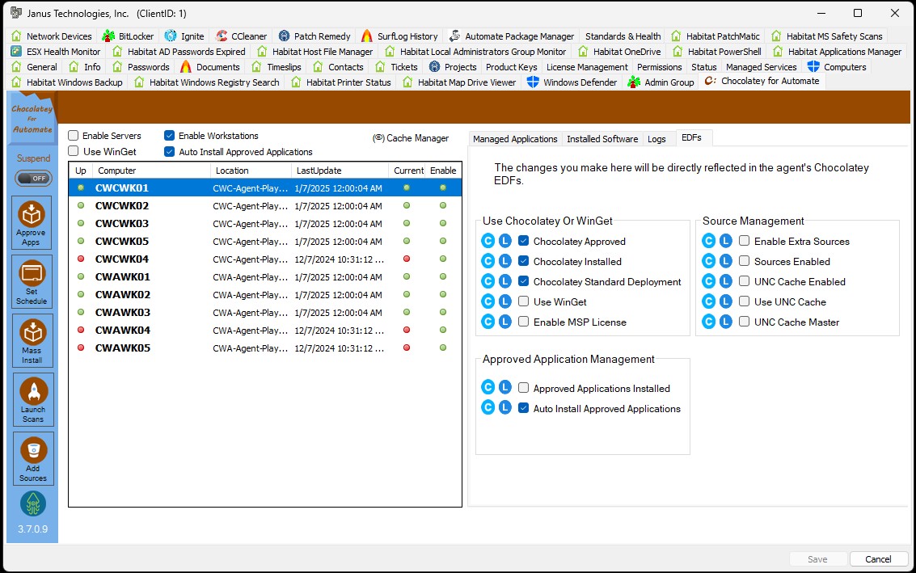Check the Sources Enabled checkbox
Viewport: 916px width, 573px height.
(745, 261)
